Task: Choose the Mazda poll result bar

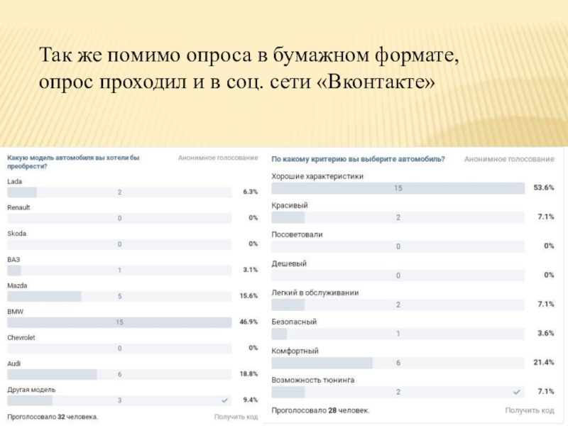Action: [x=119, y=296]
